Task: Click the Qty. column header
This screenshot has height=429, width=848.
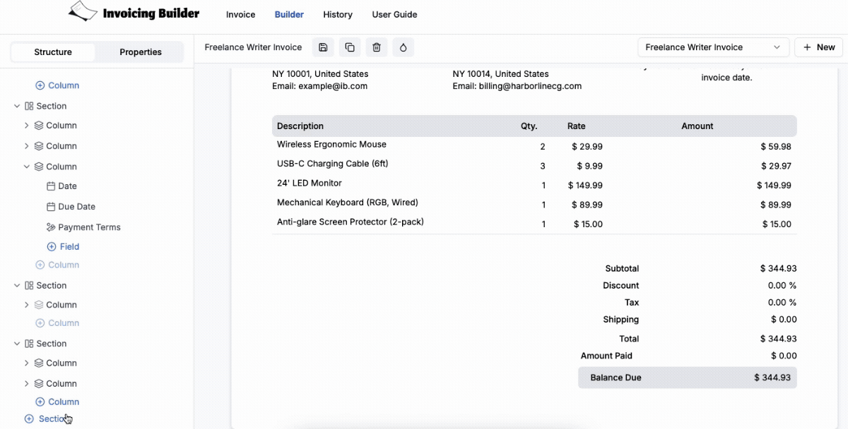Action: (529, 126)
